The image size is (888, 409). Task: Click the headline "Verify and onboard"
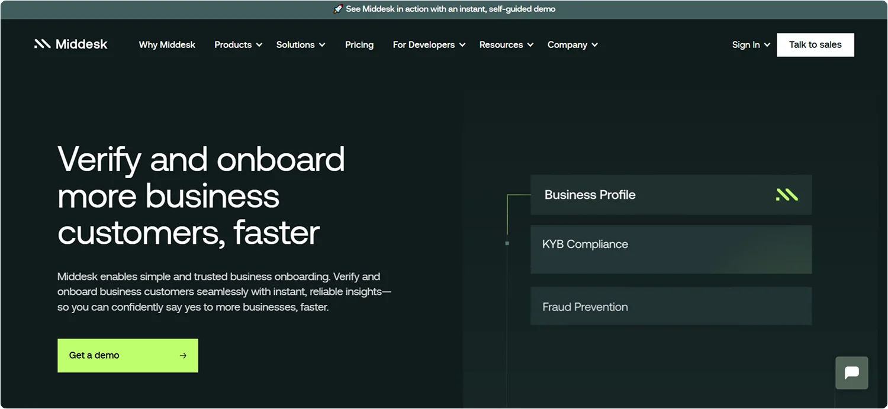201,159
